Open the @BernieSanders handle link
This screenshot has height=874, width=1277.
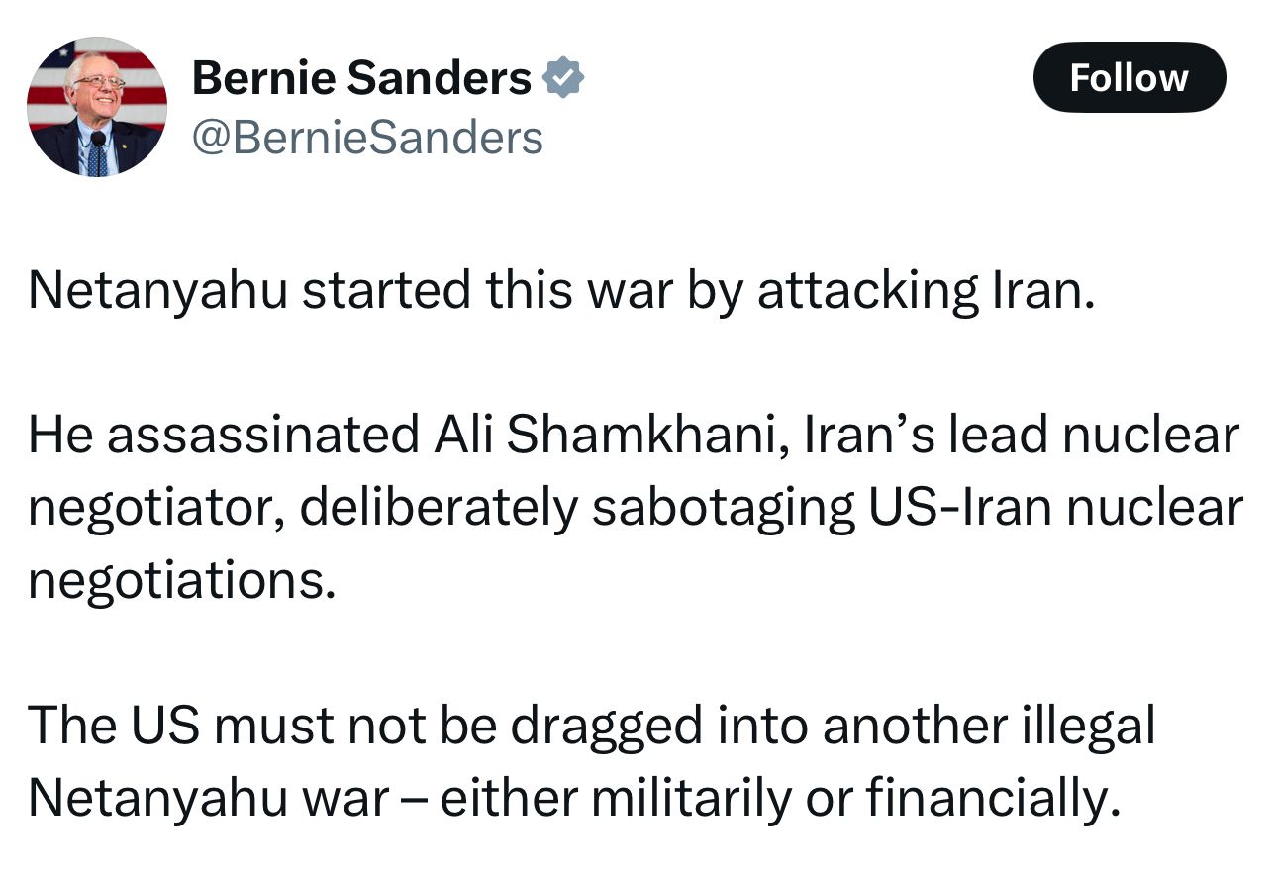(x=367, y=138)
